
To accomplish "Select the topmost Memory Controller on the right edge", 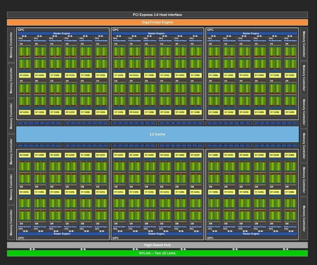I will tap(304, 44).
